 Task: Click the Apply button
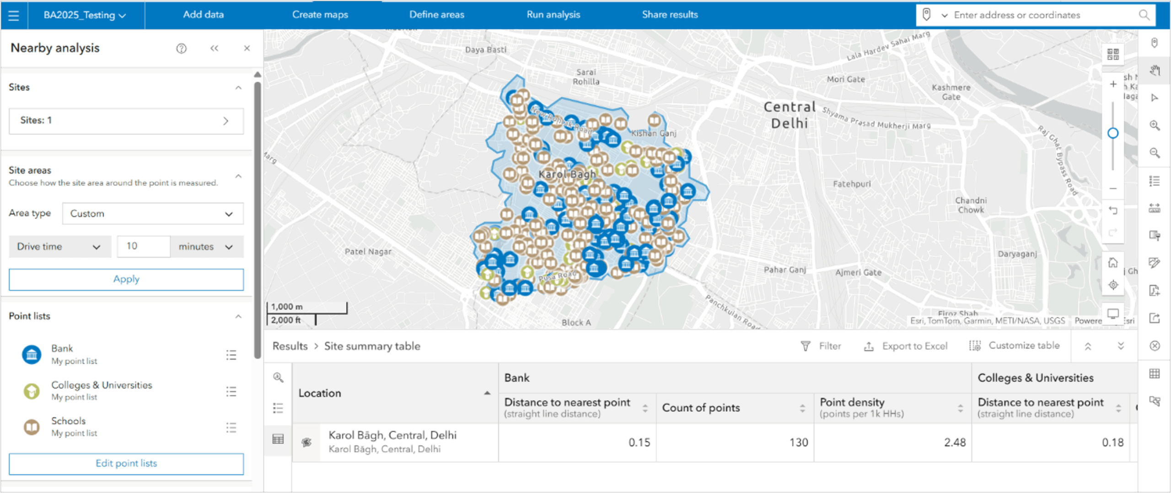(126, 279)
